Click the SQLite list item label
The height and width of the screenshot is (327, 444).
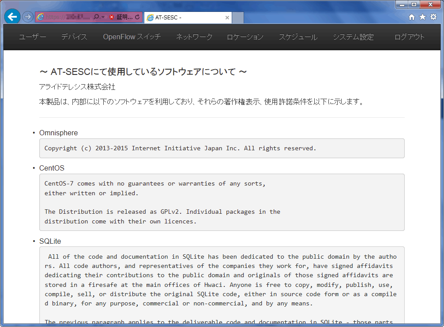pyautogui.click(x=50, y=242)
